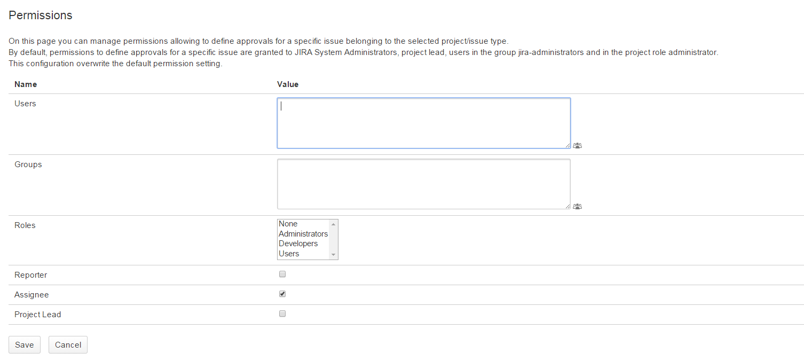Pick Developers from the Roles list
Image resolution: width=804 pixels, height=361 pixels.
pyautogui.click(x=298, y=244)
